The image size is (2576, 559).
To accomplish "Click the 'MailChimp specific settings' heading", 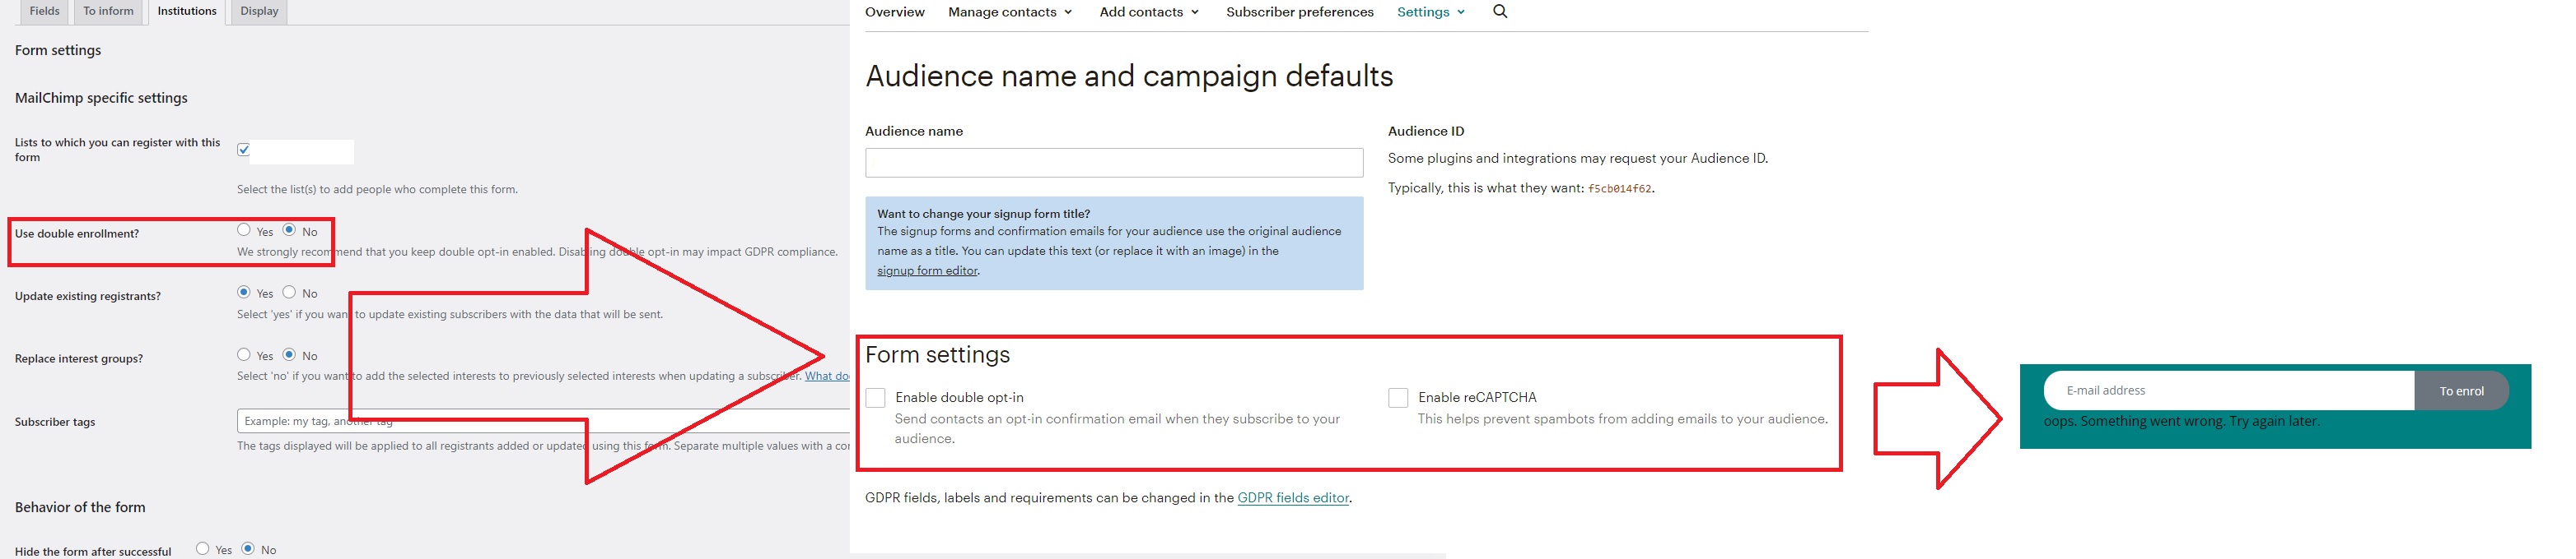I will 101,98.
